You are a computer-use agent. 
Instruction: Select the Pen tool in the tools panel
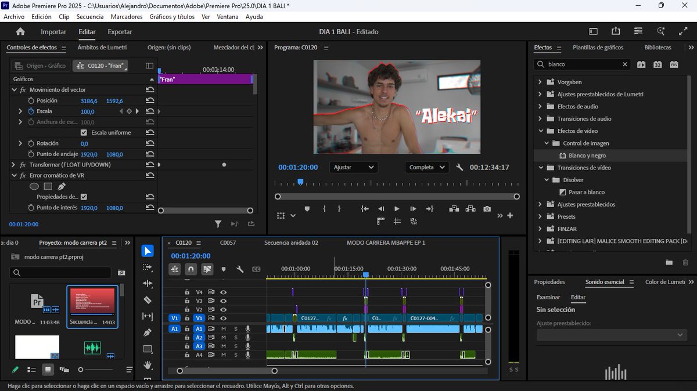pyautogui.click(x=148, y=332)
